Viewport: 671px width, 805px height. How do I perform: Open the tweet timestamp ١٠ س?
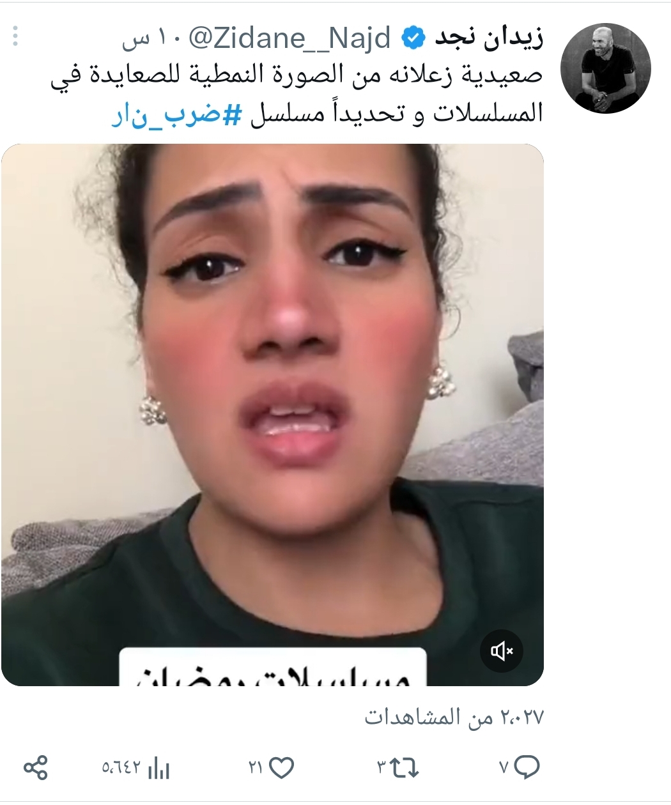(x=148, y=39)
